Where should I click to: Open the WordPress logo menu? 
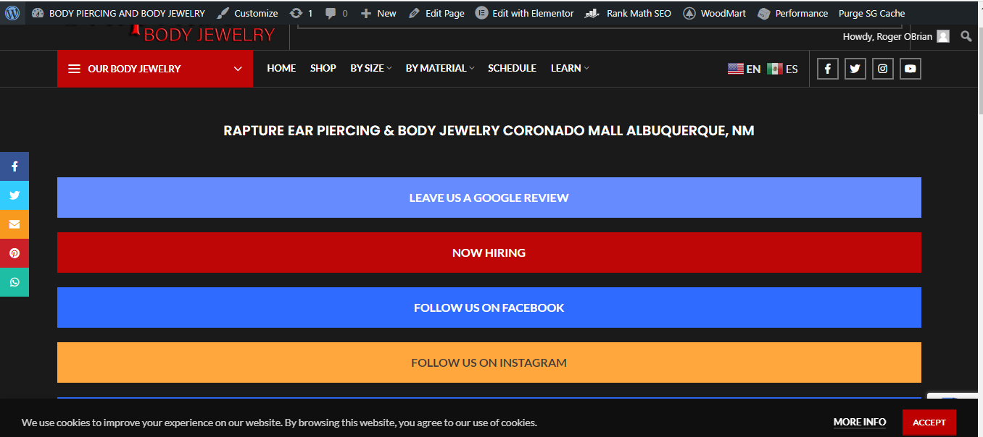12,13
